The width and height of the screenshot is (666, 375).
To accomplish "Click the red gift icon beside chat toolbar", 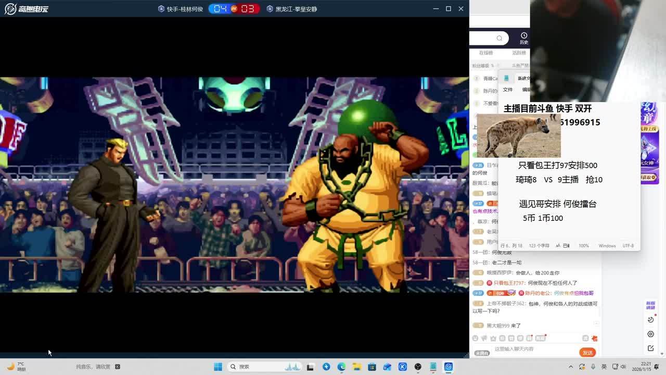I will coord(595,339).
